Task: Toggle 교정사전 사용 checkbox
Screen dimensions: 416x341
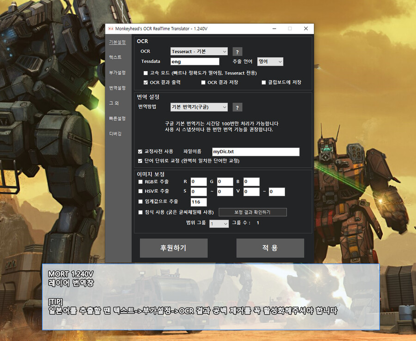Action: [140, 152]
